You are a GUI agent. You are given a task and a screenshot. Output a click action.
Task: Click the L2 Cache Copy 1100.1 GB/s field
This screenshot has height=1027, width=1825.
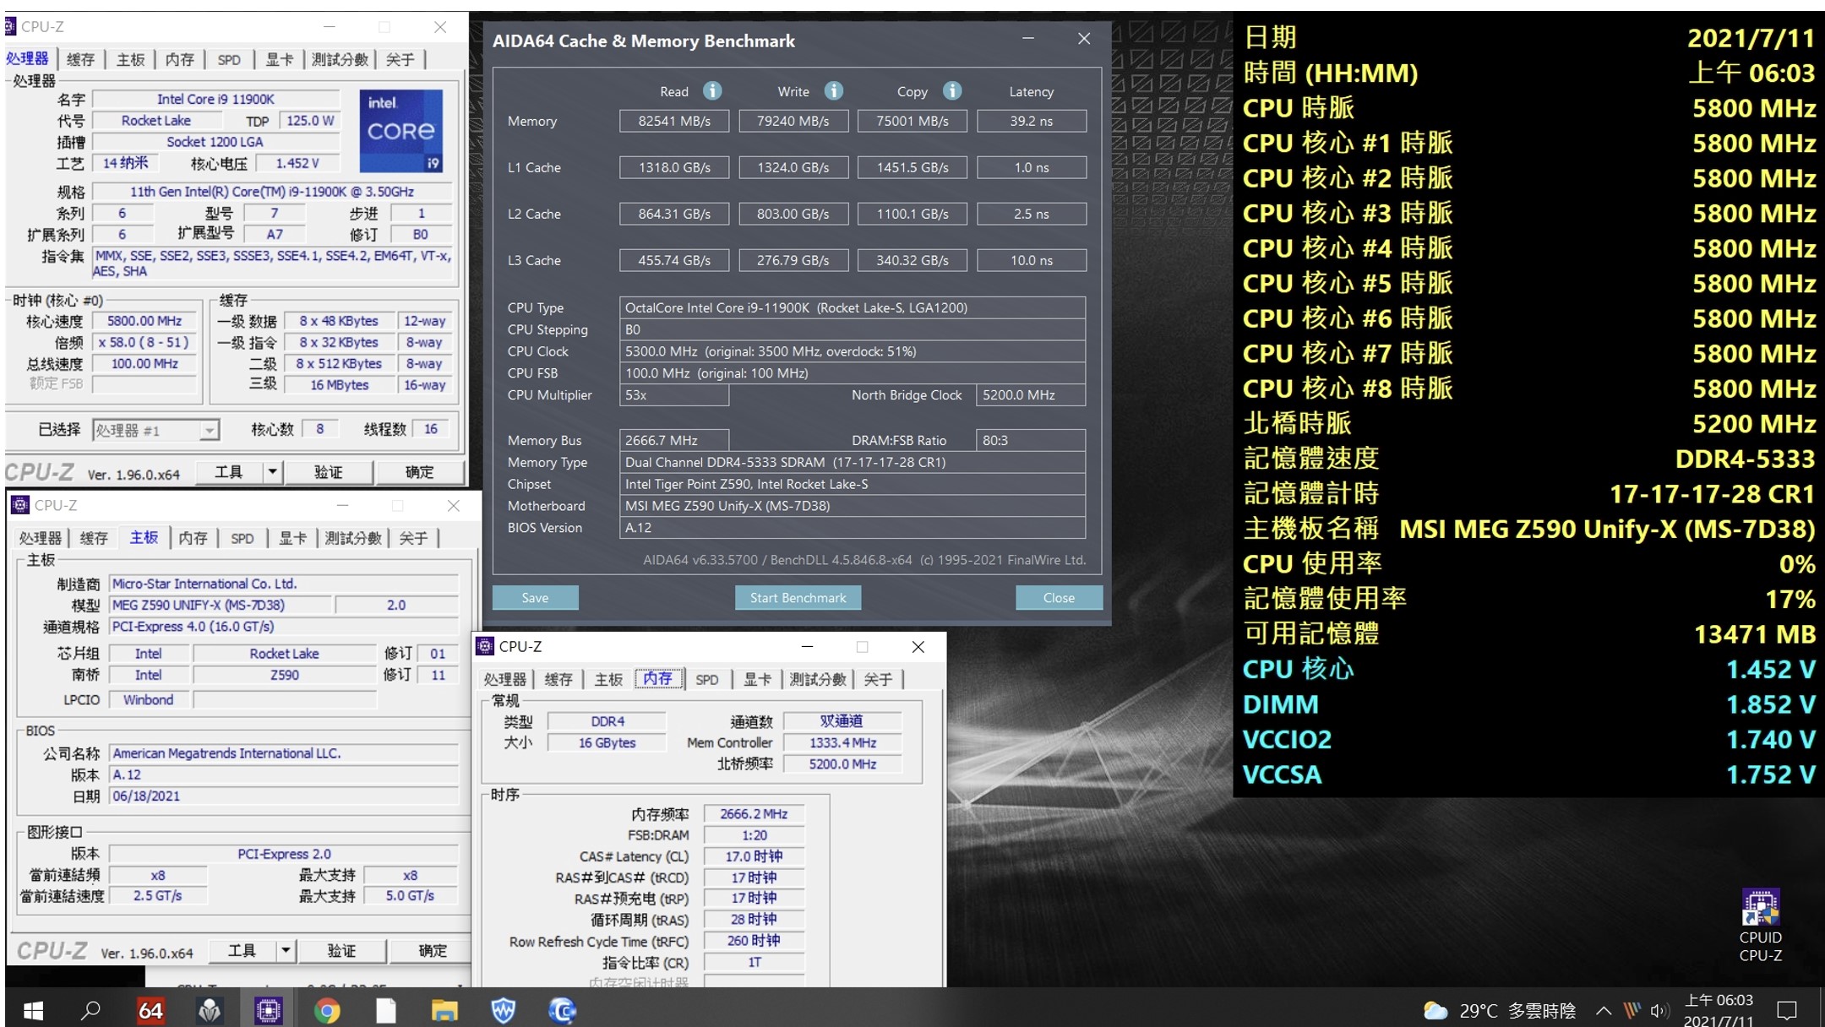(x=912, y=214)
